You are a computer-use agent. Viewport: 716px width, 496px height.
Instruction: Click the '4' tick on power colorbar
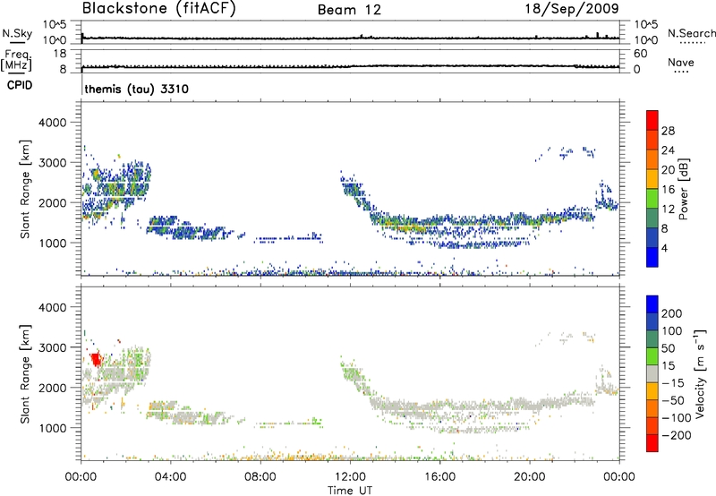coord(664,248)
